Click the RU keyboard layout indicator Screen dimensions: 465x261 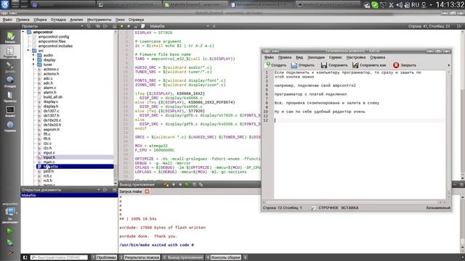point(415,5)
